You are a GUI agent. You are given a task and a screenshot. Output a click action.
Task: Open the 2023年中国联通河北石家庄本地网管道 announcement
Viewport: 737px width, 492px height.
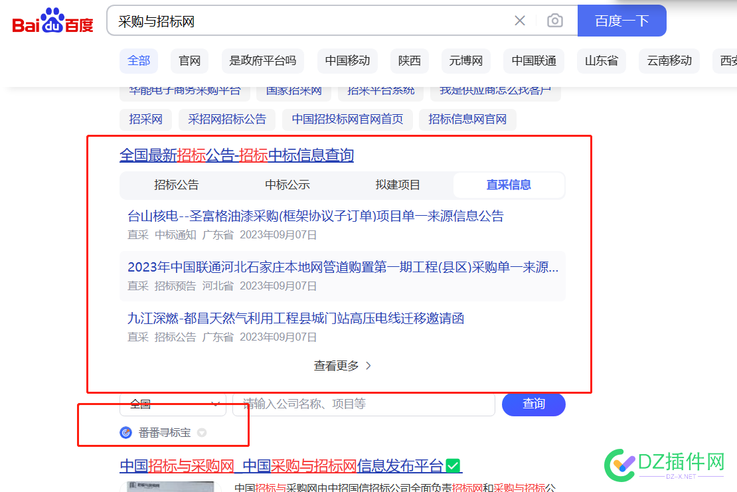pos(343,268)
